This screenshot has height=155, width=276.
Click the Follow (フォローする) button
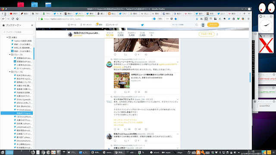(x=207, y=34)
